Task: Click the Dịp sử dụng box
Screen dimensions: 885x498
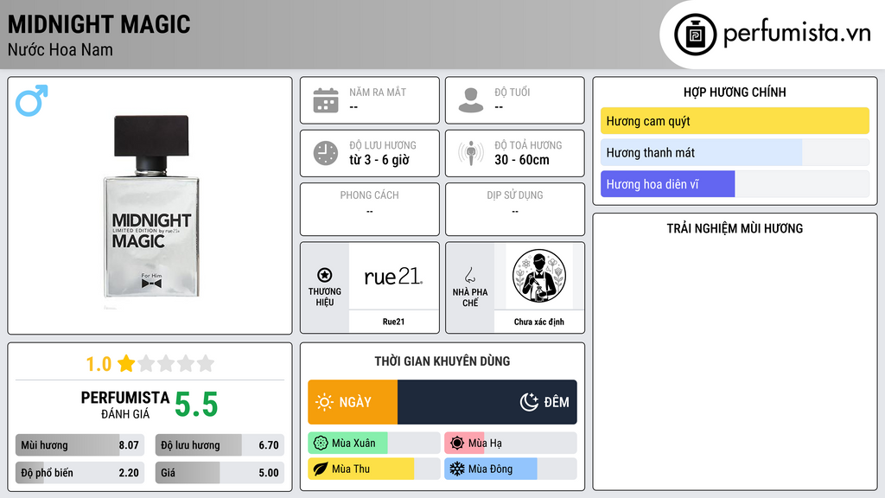Action: (x=515, y=209)
